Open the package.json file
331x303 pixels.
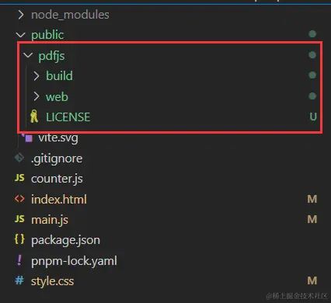point(65,240)
